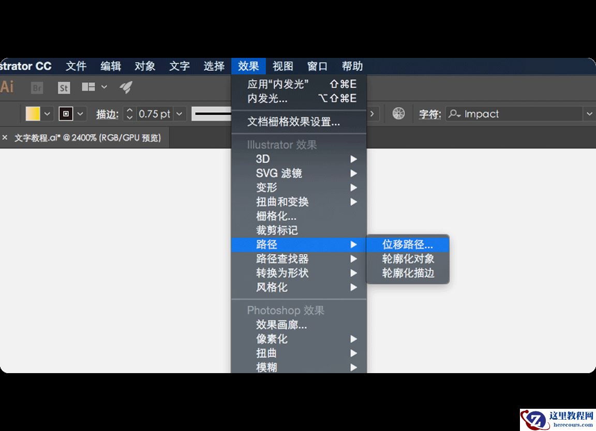
Task: Apply 应用"内发光" effect
Action: pos(278,84)
